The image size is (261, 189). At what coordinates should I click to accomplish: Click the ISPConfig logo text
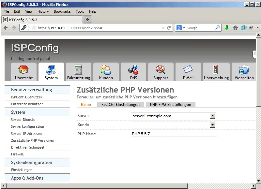click(35, 48)
